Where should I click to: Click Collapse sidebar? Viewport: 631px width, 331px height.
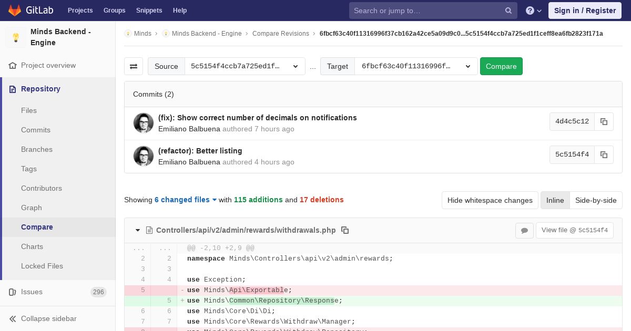pyautogui.click(x=48, y=319)
